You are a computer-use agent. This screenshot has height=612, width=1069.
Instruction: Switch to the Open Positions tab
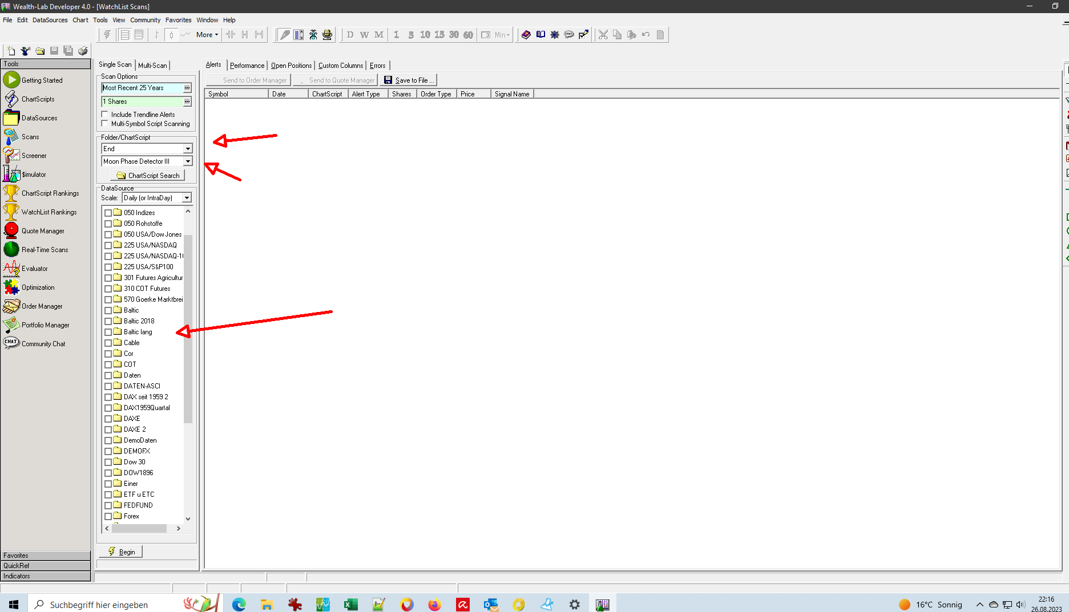pyautogui.click(x=291, y=66)
